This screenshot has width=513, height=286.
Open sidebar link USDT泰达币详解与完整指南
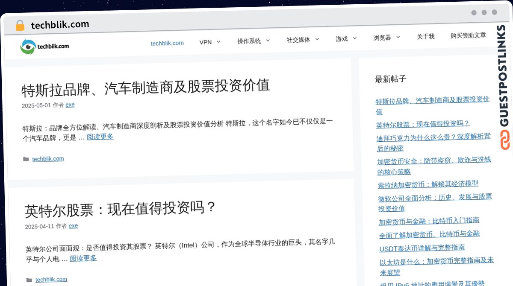(422, 248)
